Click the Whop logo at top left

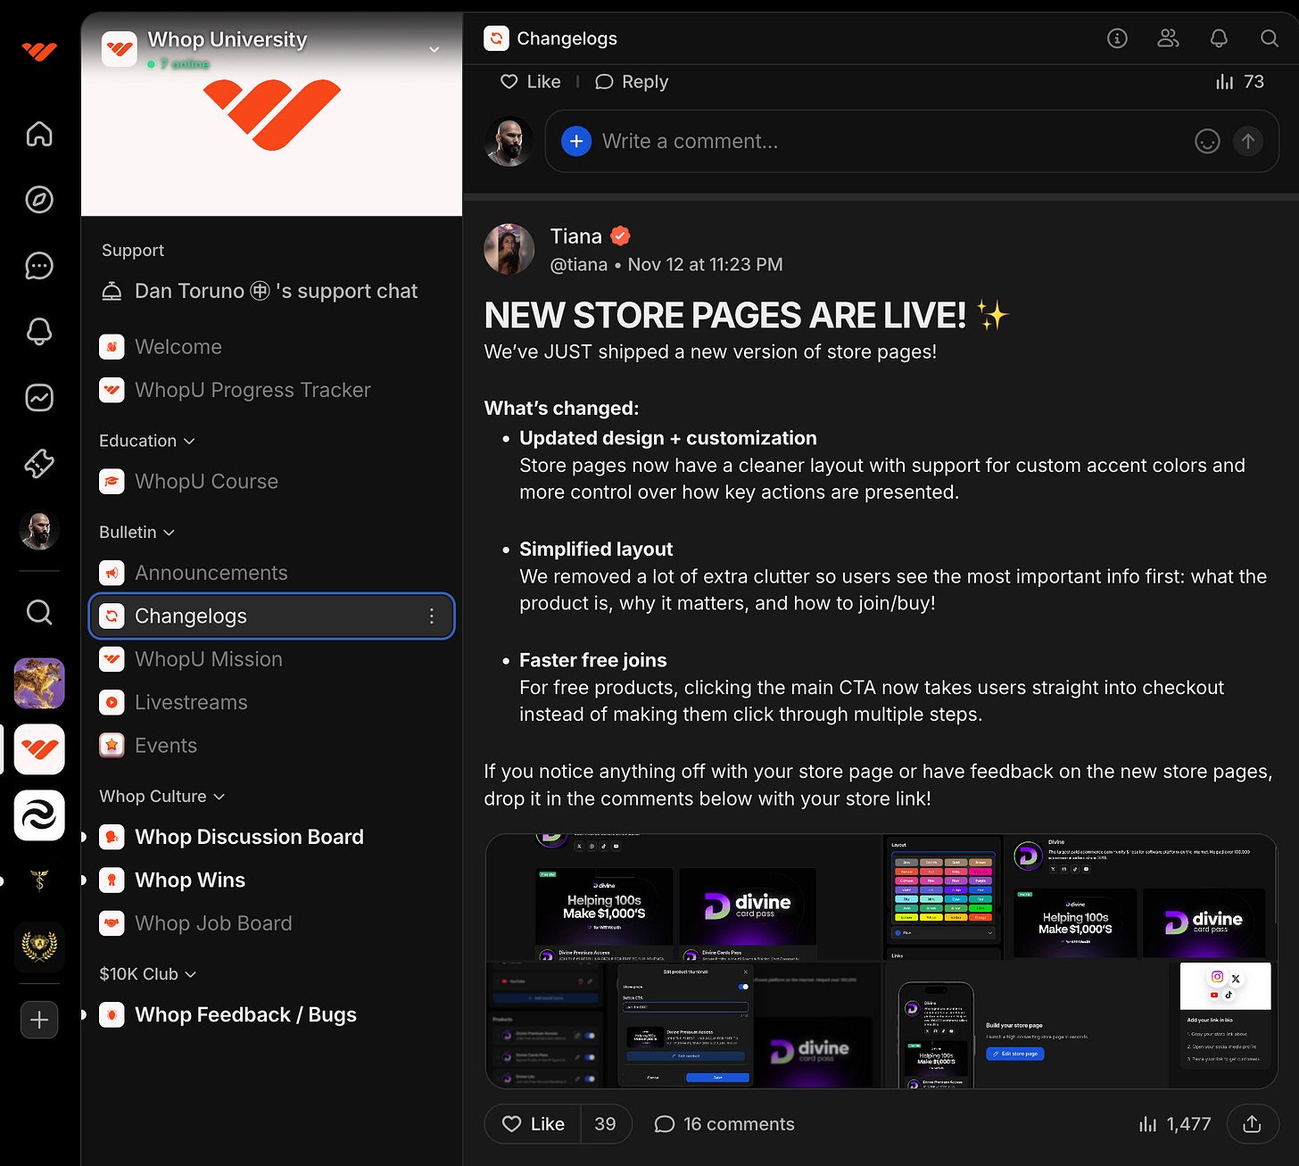point(39,51)
